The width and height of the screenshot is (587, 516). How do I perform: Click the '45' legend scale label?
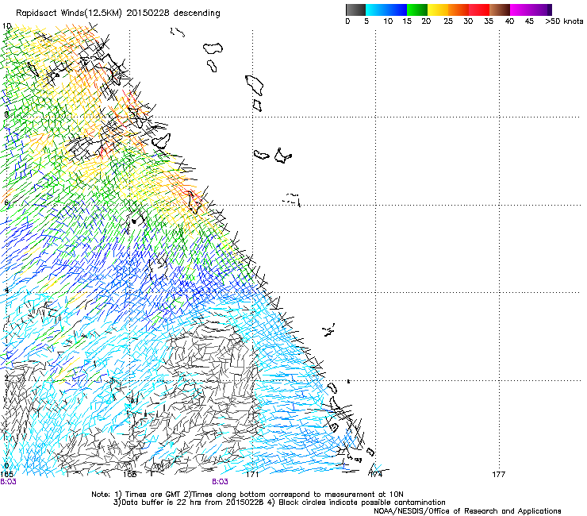click(529, 21)
